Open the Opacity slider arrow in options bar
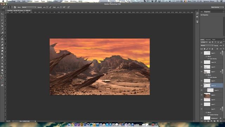 47,7
